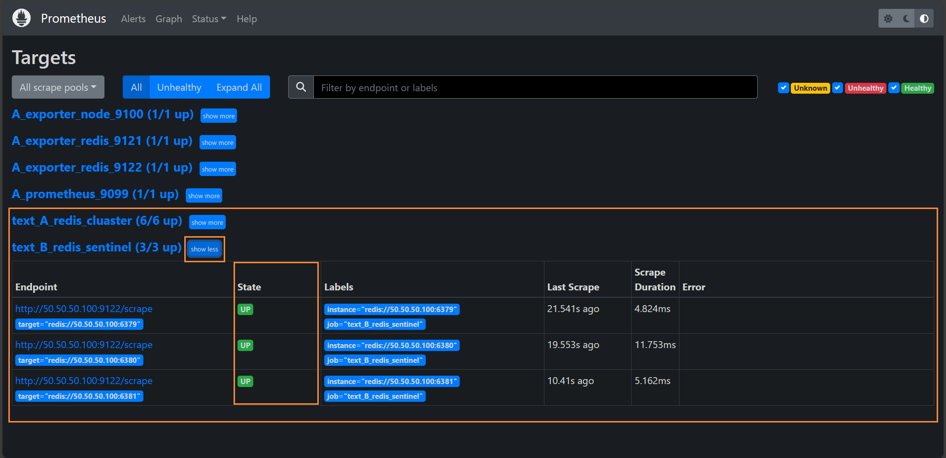Viewport: 946px width, 458px height.
Task: Click the instance="redis://50.50.50.100:6381" label
Action: pos(392,382)
